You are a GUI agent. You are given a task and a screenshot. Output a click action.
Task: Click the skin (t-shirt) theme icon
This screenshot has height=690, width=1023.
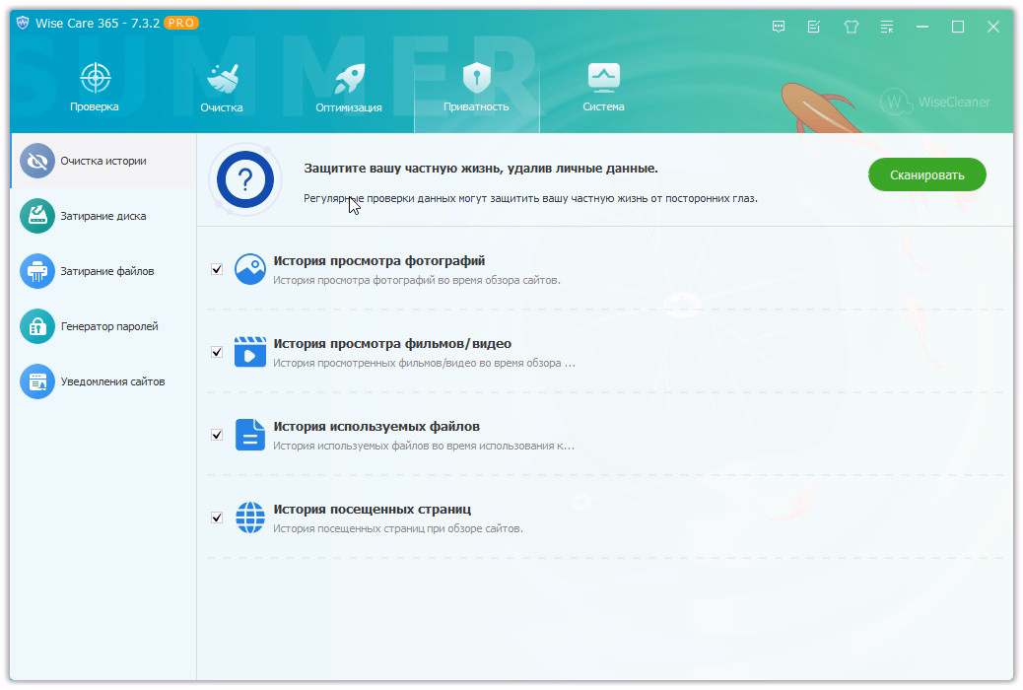click(852, 27)
